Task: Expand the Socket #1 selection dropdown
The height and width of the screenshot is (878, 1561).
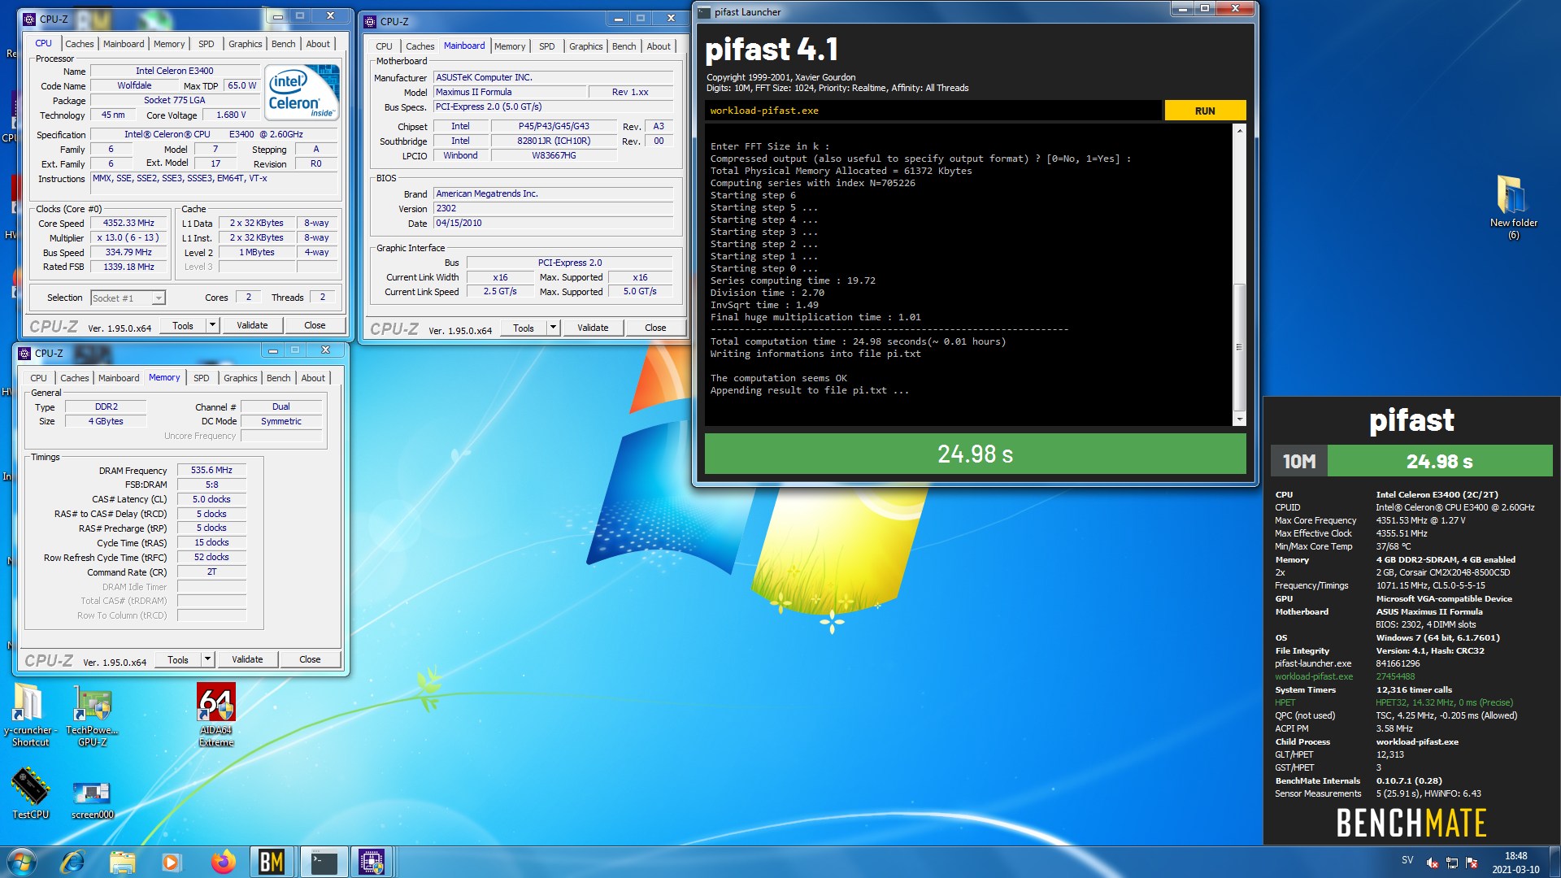Action: [159, 298]
